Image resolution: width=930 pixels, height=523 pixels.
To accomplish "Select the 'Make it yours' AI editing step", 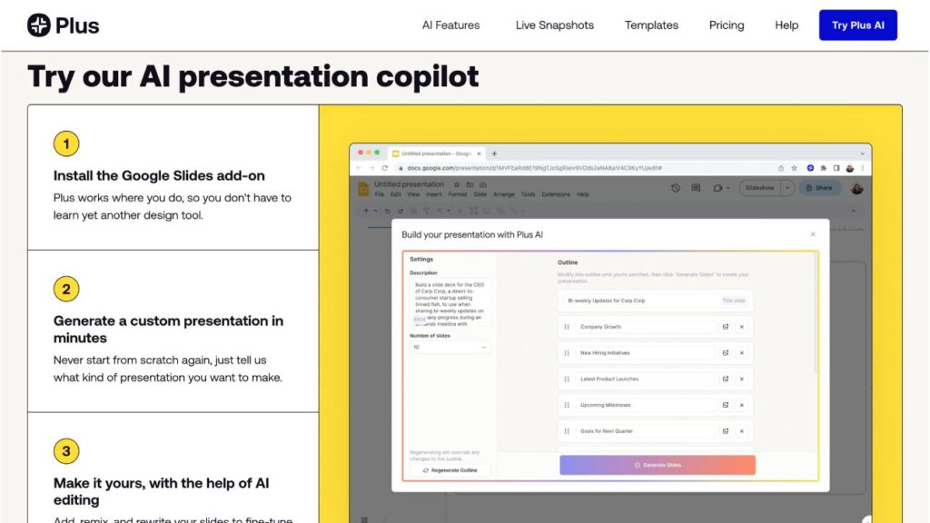I will pos(173,468).
